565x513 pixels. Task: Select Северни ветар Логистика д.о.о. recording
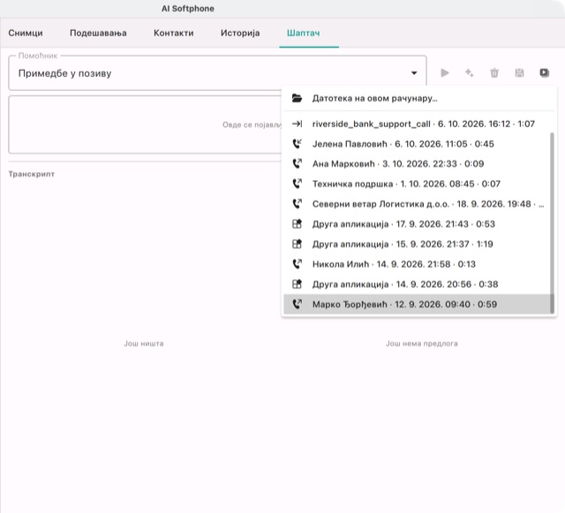click(x=417, y=204)
